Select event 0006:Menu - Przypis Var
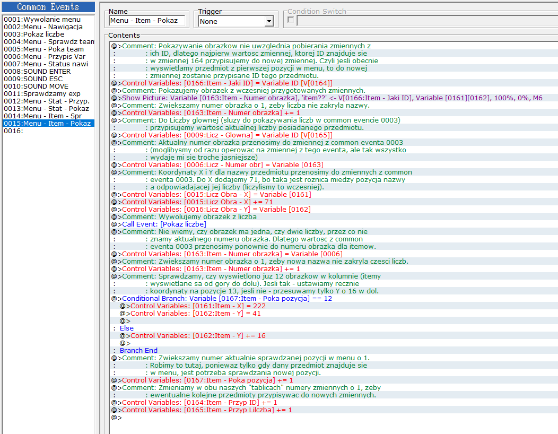The width and height of the screenshot is (558, 434). 48,57
